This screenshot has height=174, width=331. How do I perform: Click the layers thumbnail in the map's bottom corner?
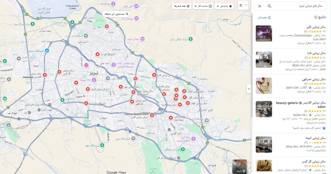click(x=240, y=166)
